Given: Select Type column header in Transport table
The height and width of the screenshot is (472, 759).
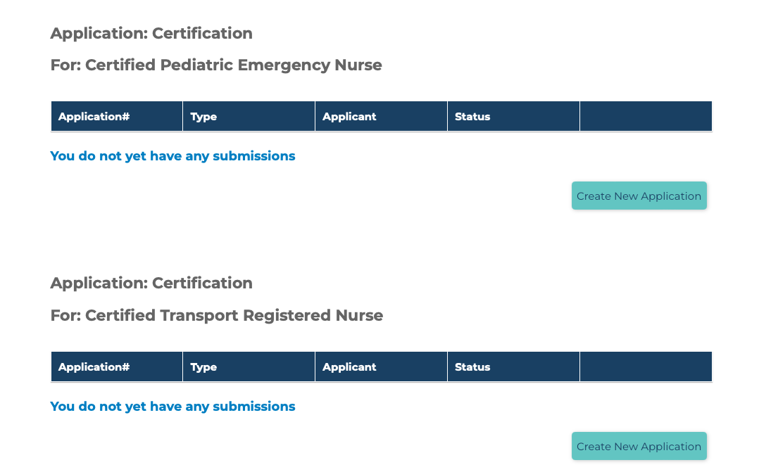Looking at the screenshot, I should 203,367.
